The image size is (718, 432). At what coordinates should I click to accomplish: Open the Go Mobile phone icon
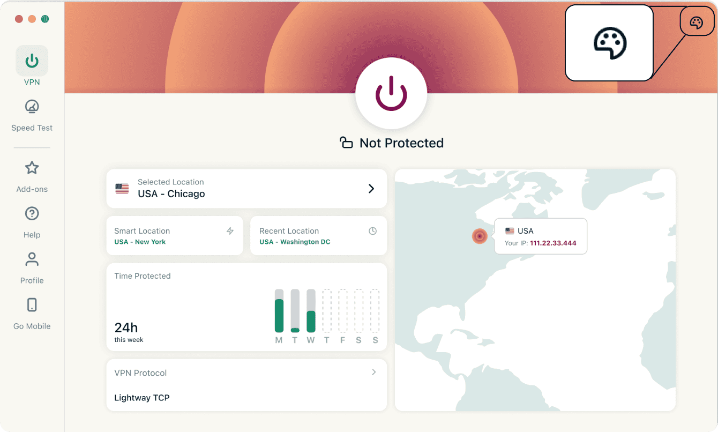pos(32,305)
